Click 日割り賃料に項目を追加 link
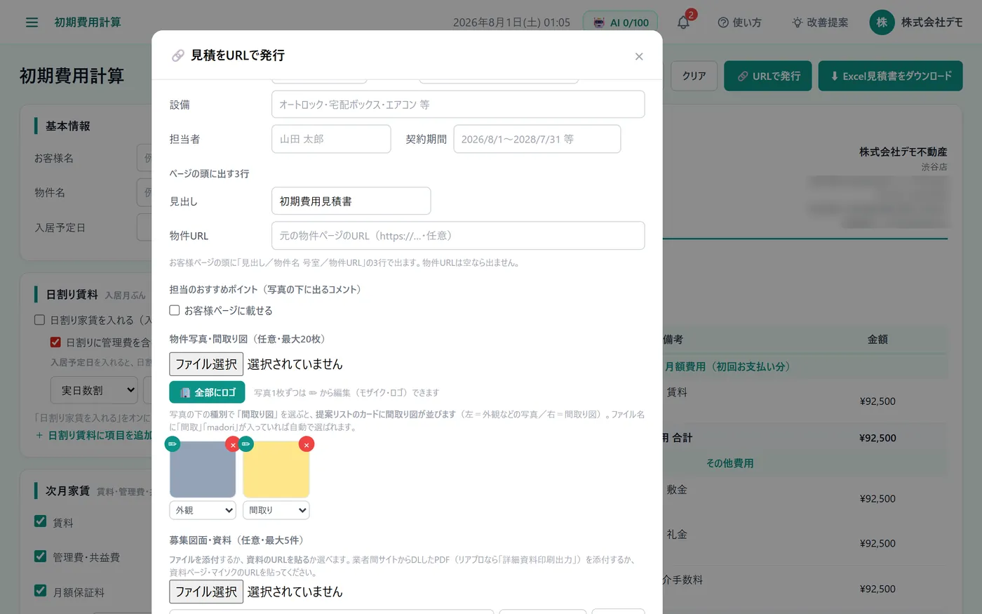The image size is (982, 614). (x=93, y=435)
